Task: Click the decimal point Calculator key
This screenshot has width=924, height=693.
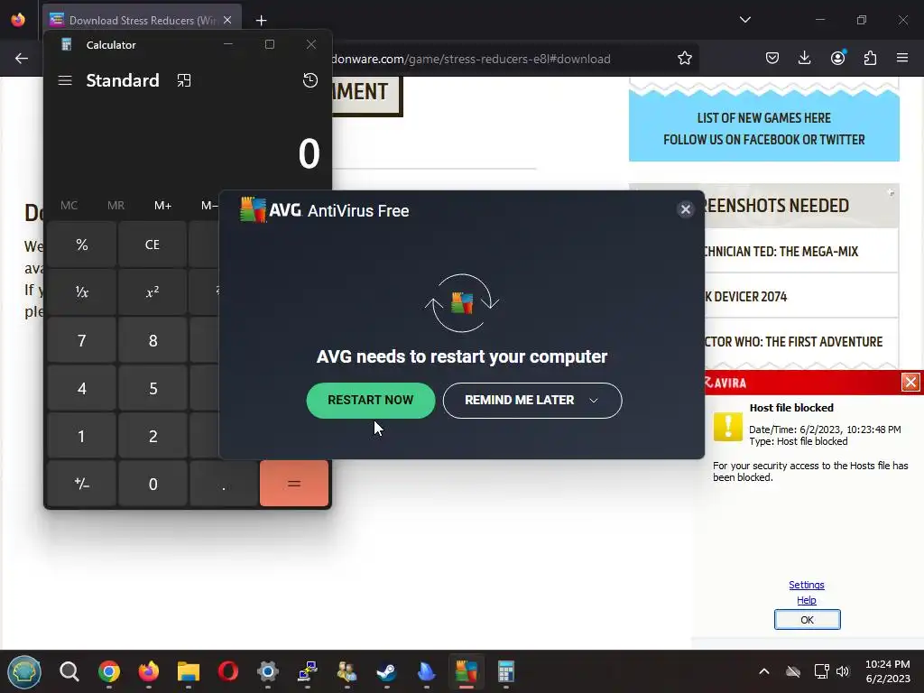Action: coord(224,484)
